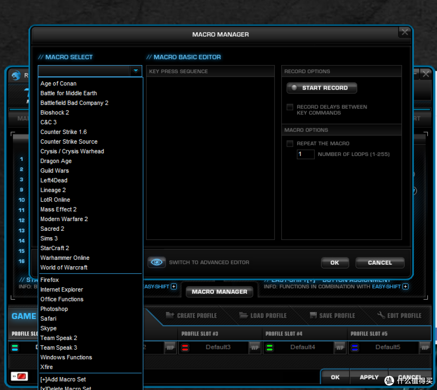Select Default4 profile slot #4
This screenshot has height=390, width=437.
click(x=303, y=347)
